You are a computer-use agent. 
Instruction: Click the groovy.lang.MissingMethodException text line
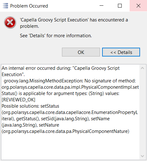[70, 81]
